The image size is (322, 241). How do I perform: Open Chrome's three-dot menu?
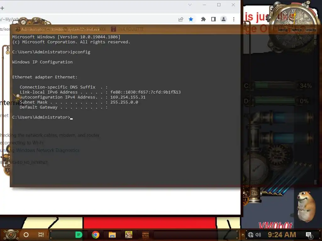(234, 19)
